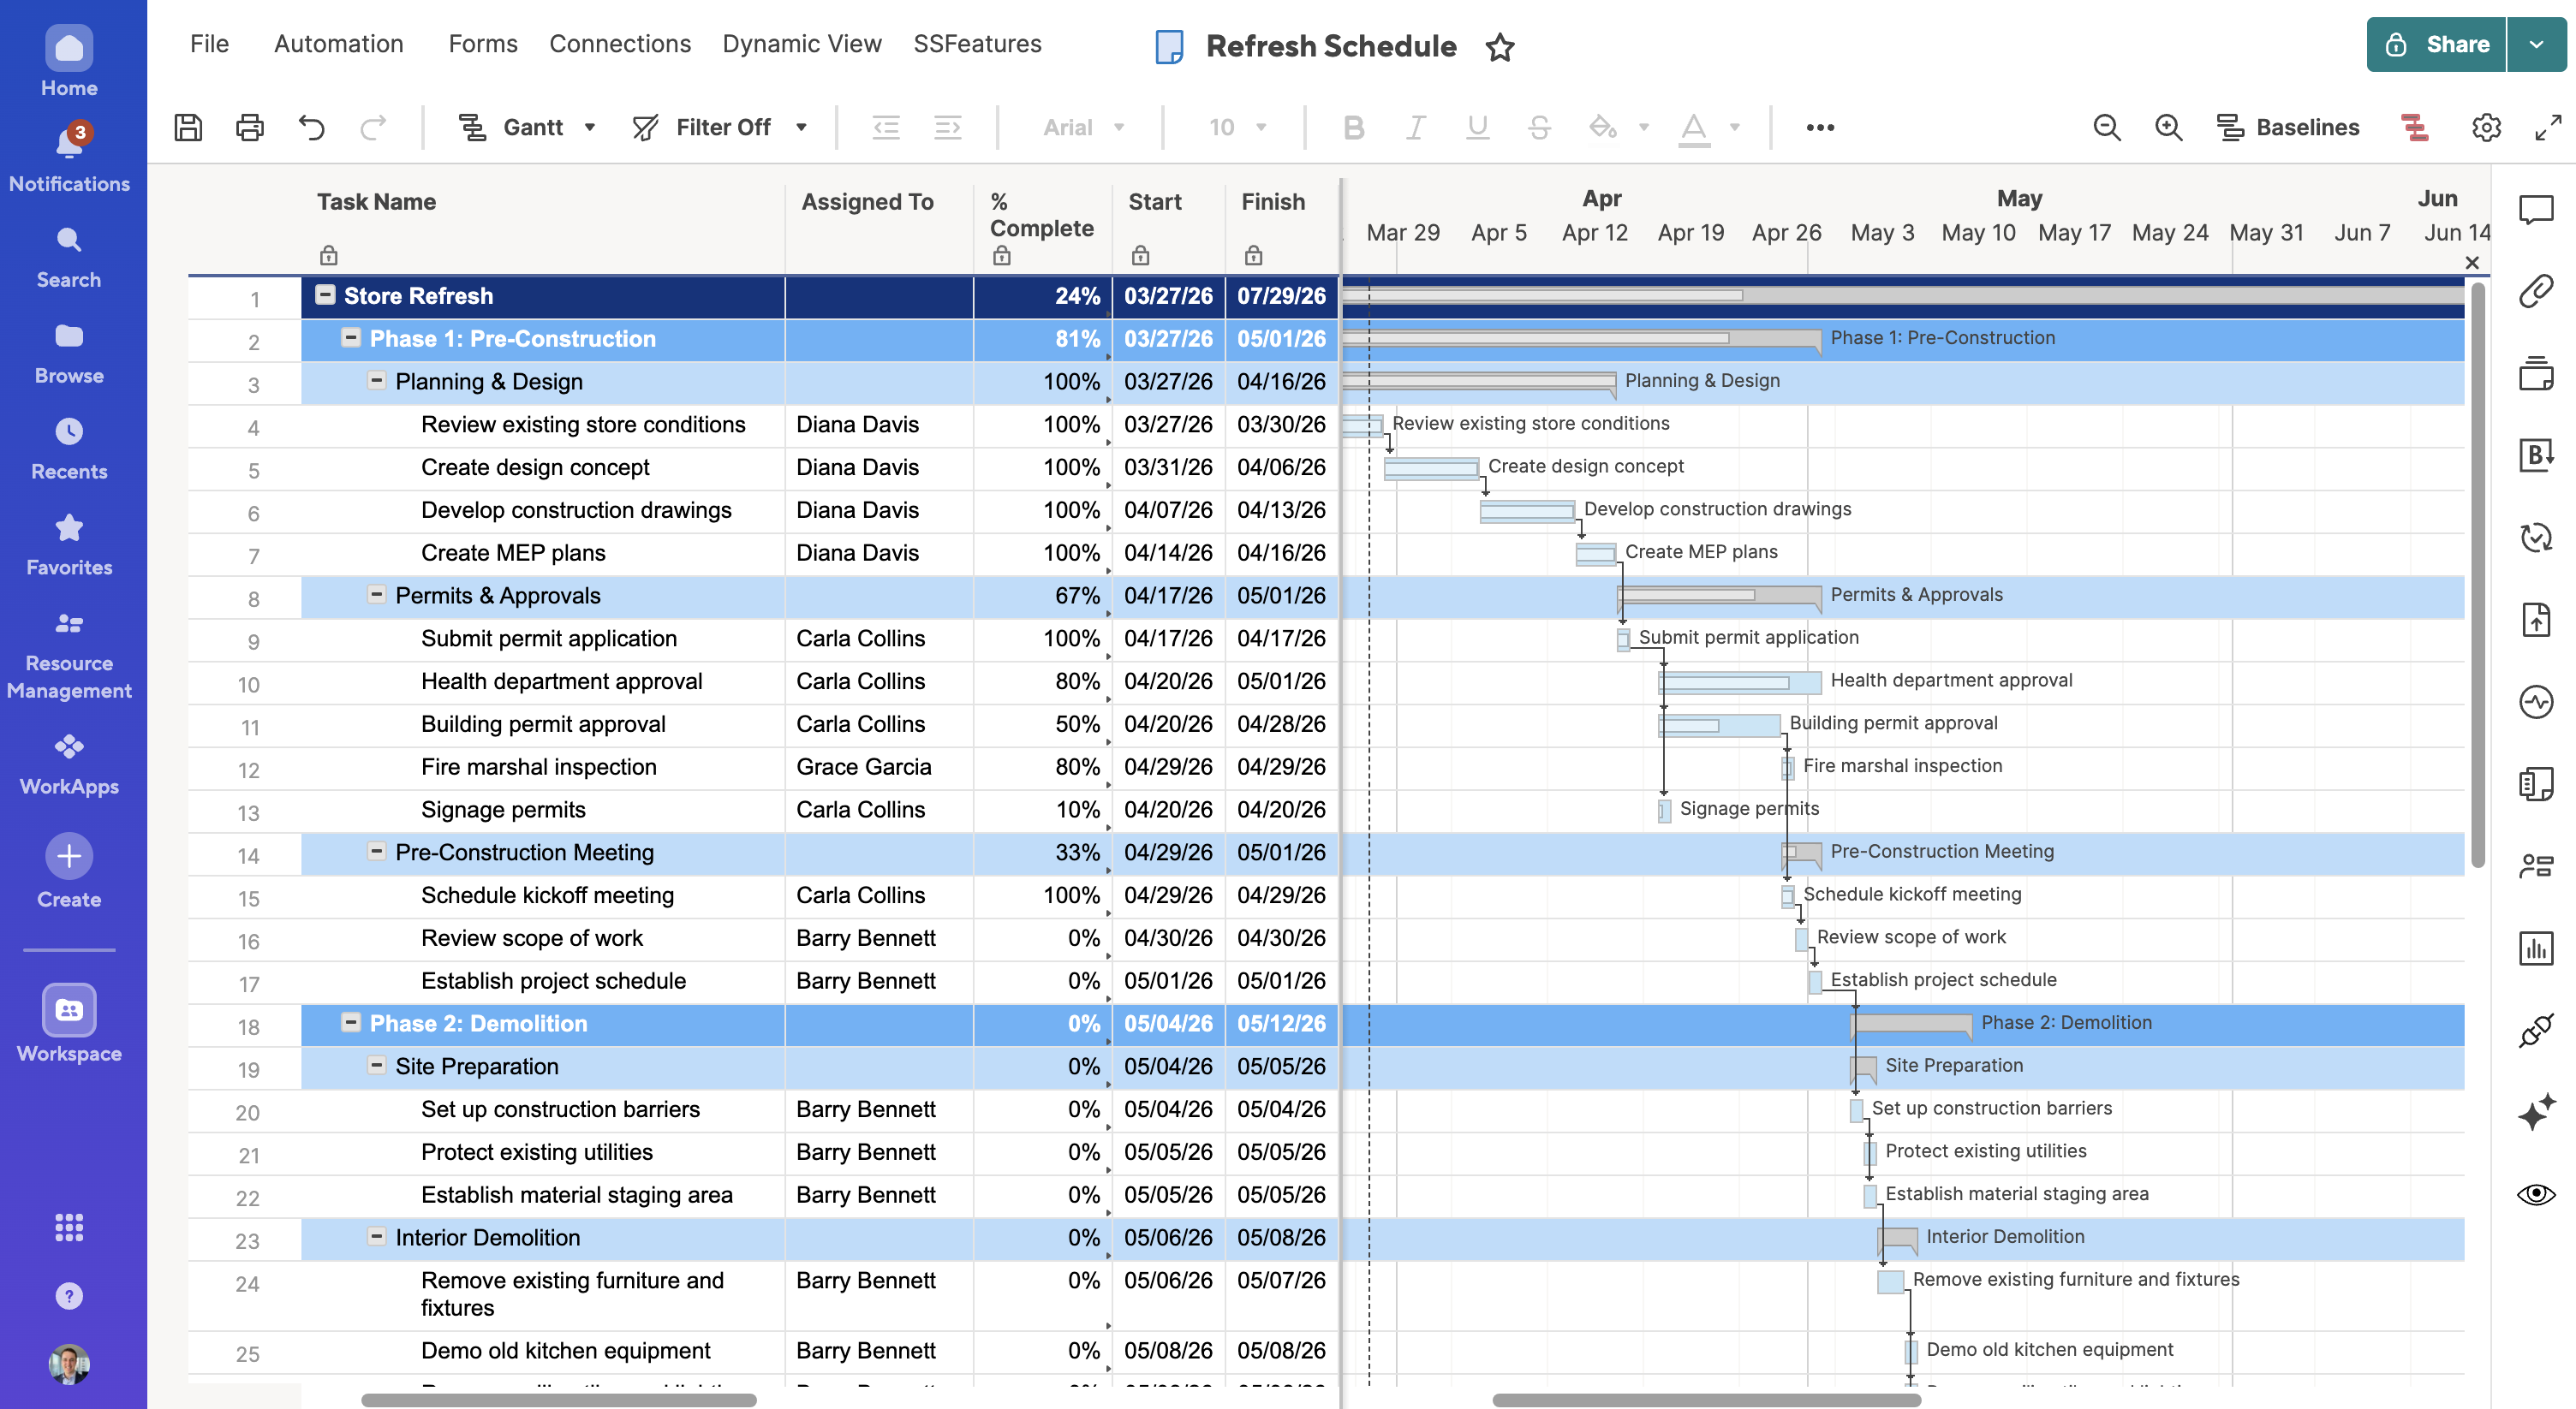Open the Notifications bell
This screenshot has width=2576, height=1409.
point(69,146)
